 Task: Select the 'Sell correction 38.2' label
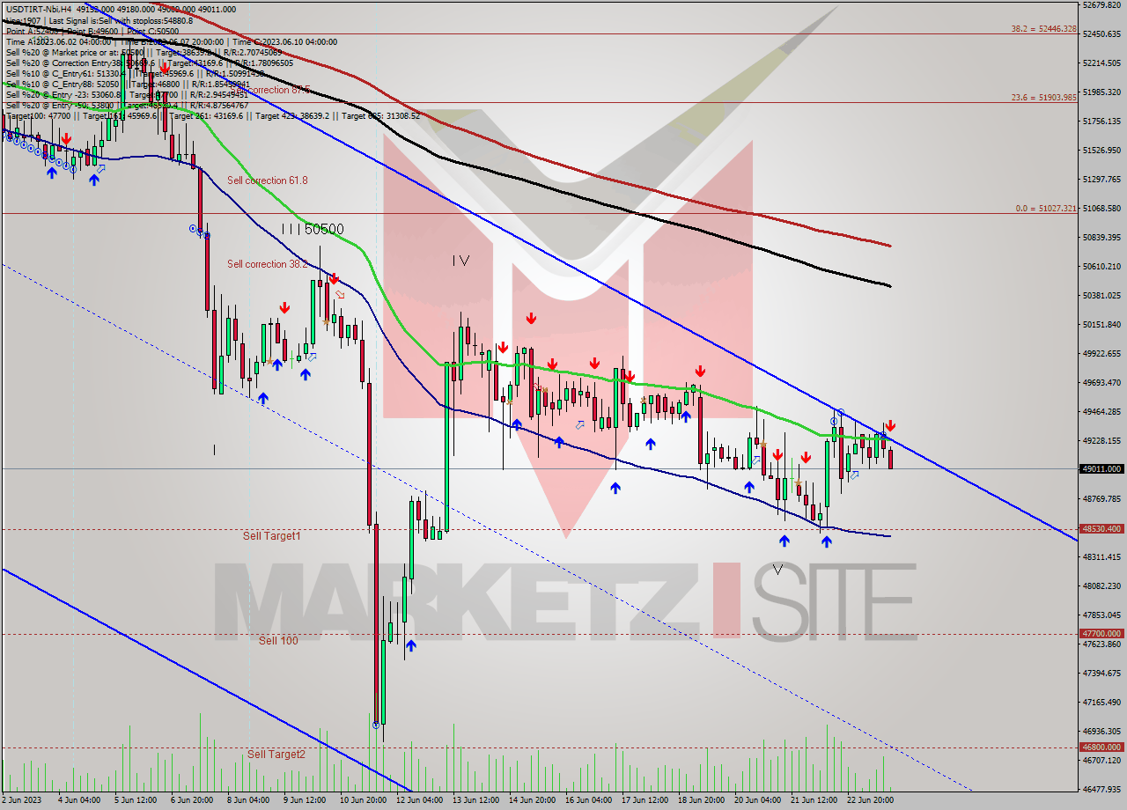click(268, 264)
